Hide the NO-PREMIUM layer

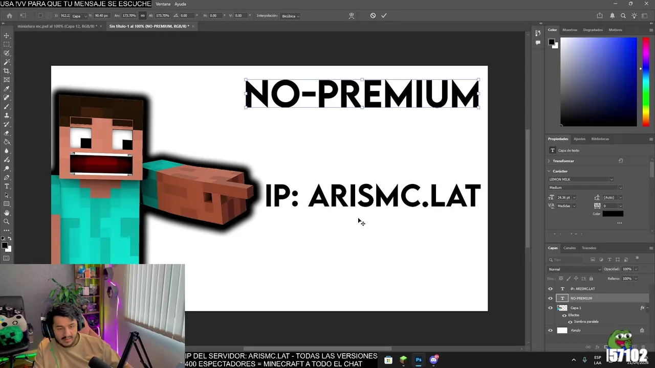coord(551,298)
